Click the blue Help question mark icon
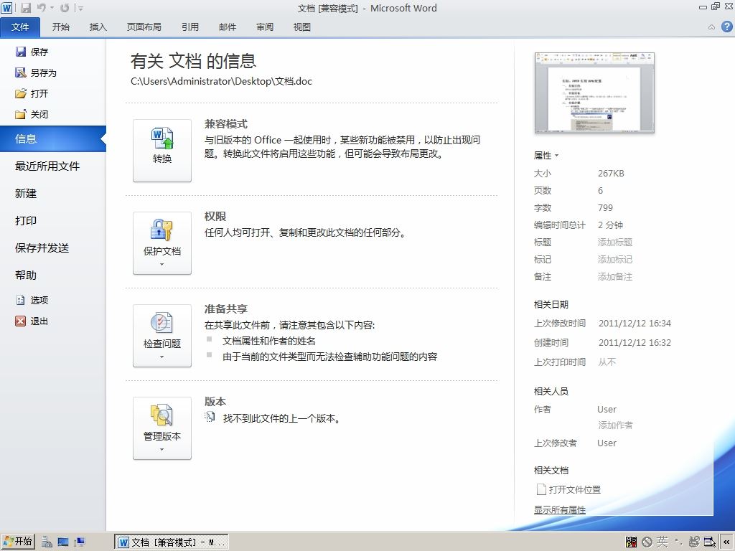 [726, 27]
